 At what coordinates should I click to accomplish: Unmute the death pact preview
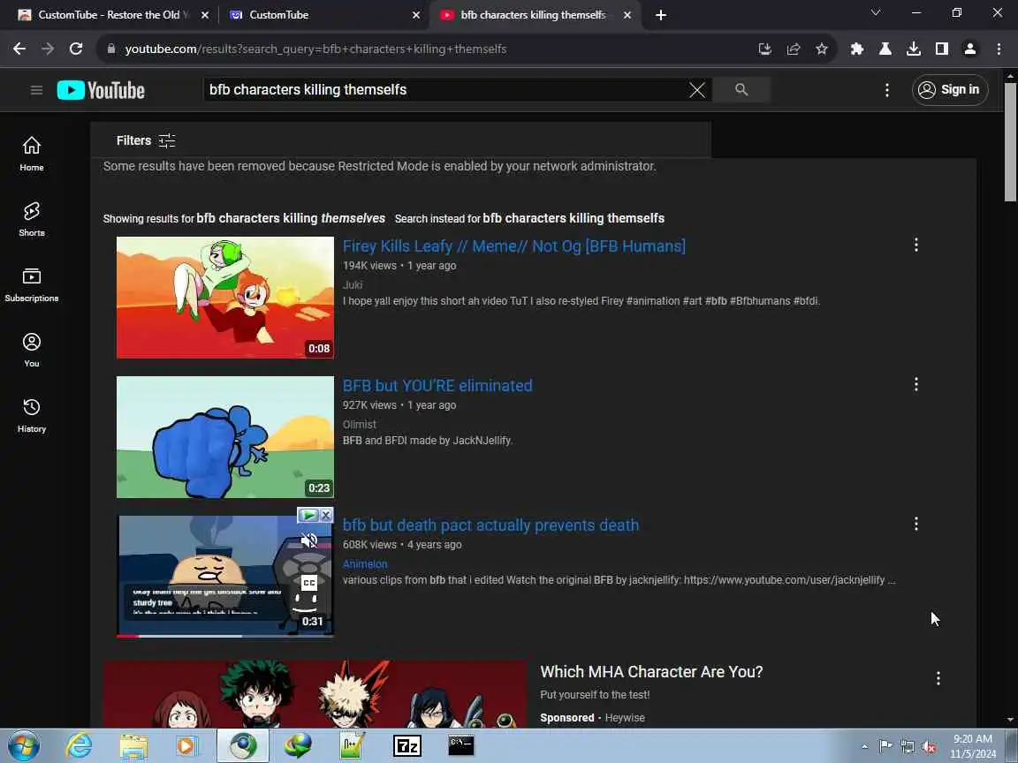pos(309,540)
